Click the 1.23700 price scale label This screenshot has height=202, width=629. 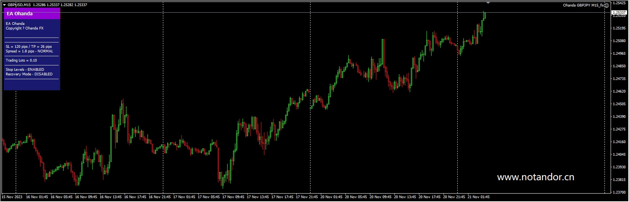[619, 192]
